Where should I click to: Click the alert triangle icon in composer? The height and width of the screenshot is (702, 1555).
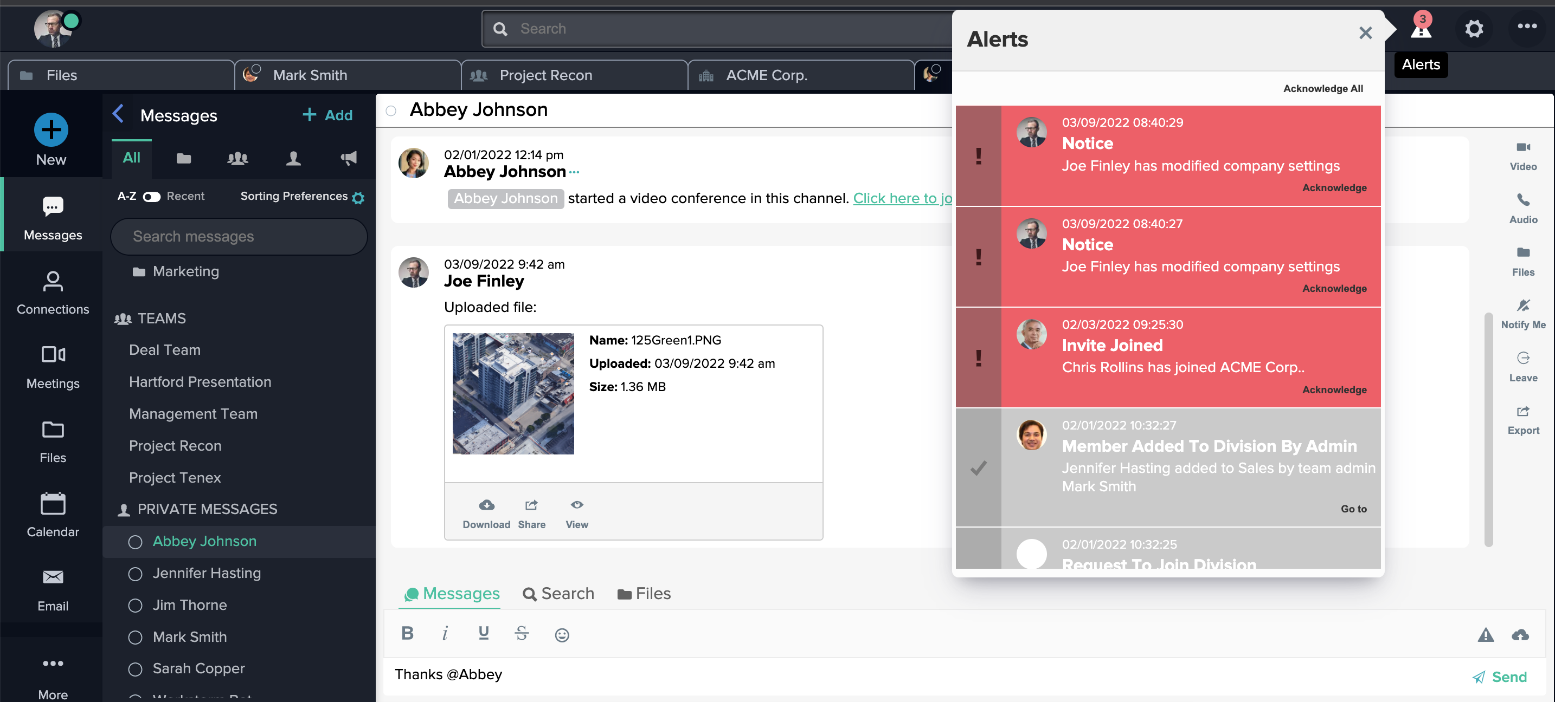1485,634
